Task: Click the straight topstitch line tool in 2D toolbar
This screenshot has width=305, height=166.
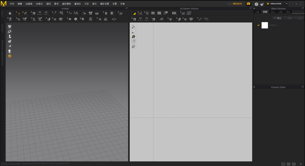Action: [200, 19]
